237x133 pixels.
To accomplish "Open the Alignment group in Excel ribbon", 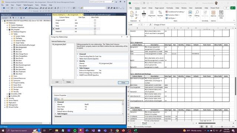I will click(x=151, y=14).
